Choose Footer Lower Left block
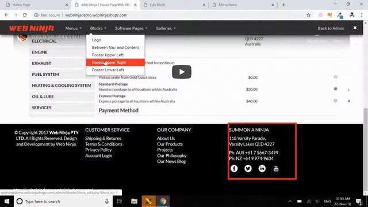368x207 pixels. [x=115, y=70]
